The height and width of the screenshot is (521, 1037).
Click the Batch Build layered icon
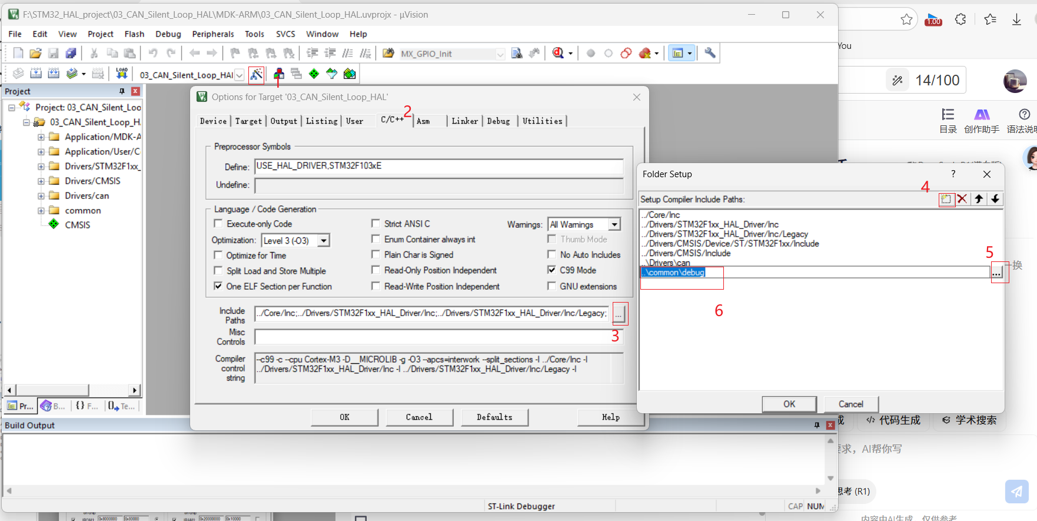tap(72, 74)
